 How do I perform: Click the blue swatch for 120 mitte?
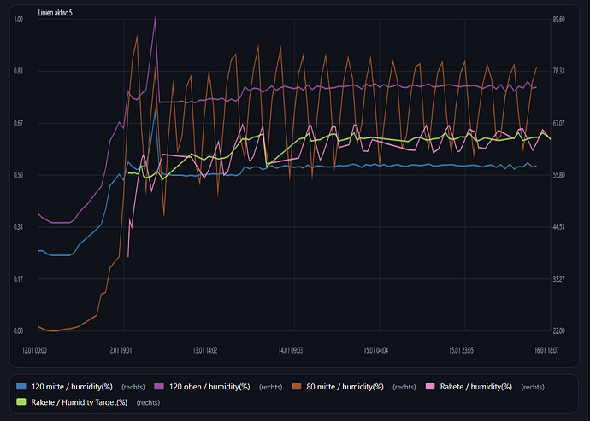22,387
